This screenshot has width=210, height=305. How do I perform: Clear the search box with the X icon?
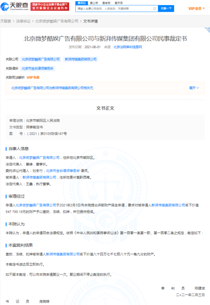tap(155, 9)
